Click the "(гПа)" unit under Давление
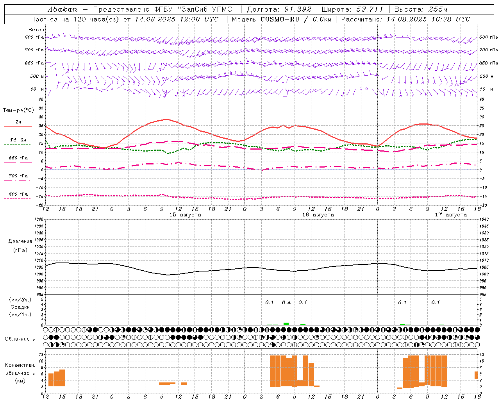Image resolution: width=500 pixels, height=400 pixels. tap(20, 250)
